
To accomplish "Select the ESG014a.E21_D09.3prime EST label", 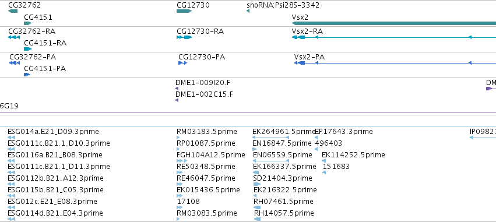I will point(53,132).
